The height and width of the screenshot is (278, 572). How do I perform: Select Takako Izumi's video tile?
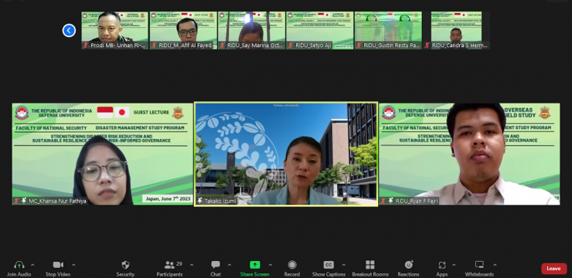click(286, 154)
